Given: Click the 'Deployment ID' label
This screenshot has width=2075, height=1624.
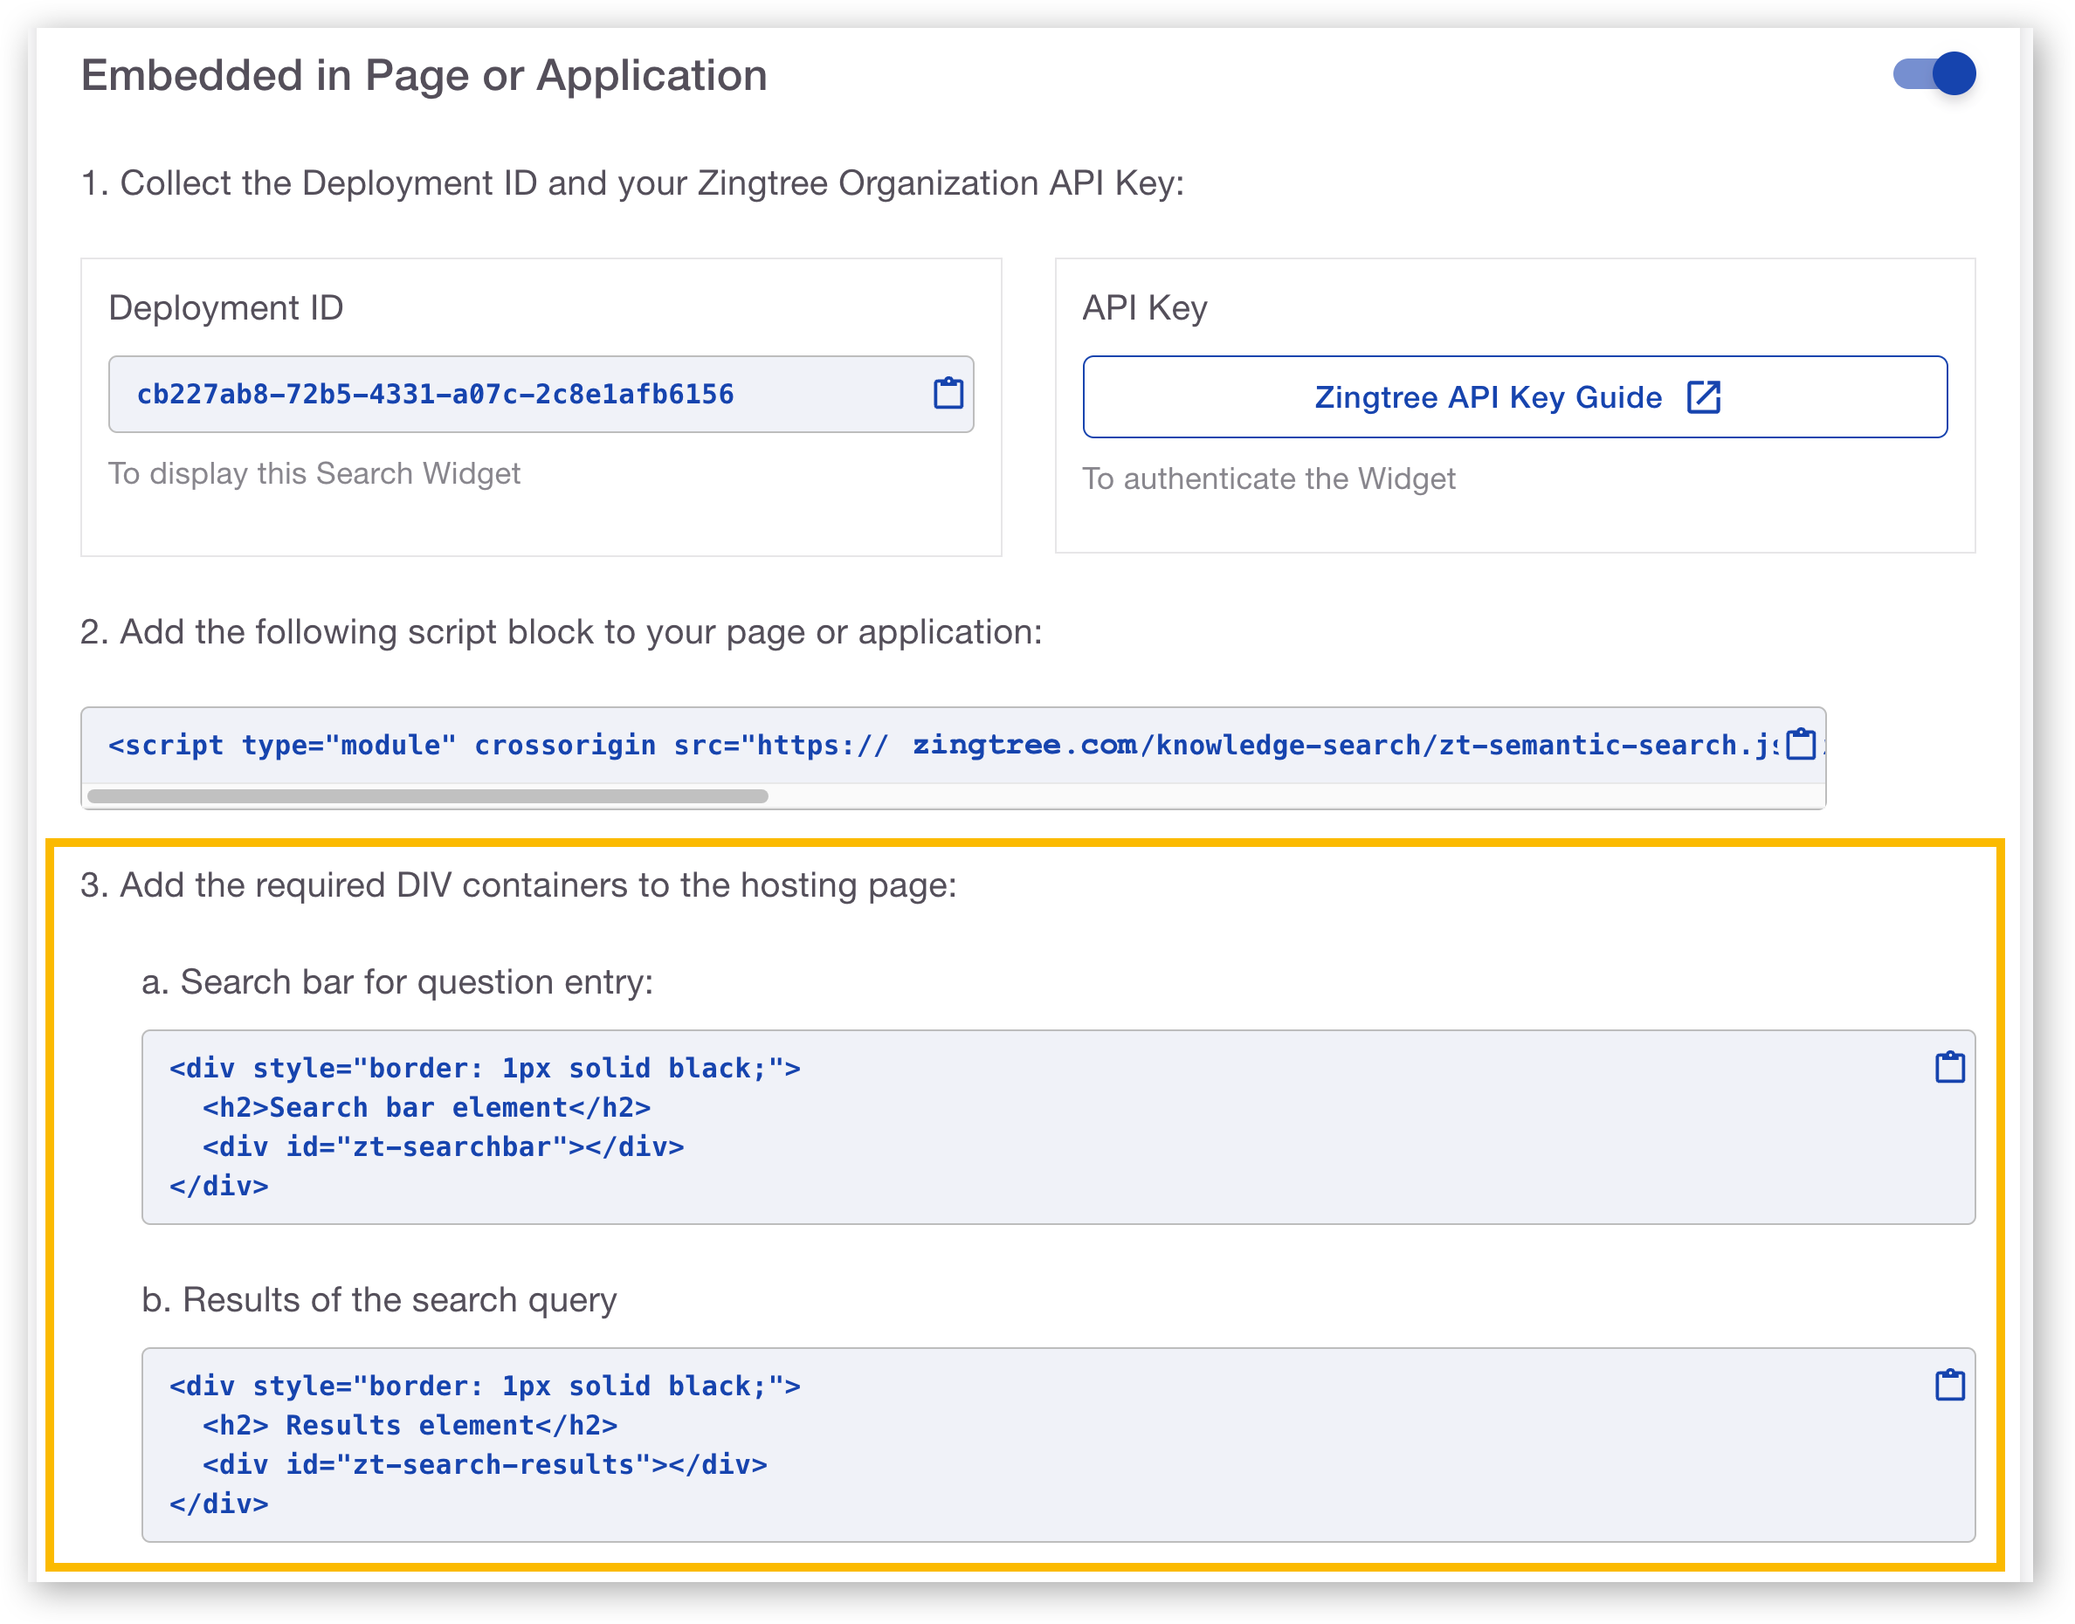Looking at the screenshot, I should pos(225,308).
